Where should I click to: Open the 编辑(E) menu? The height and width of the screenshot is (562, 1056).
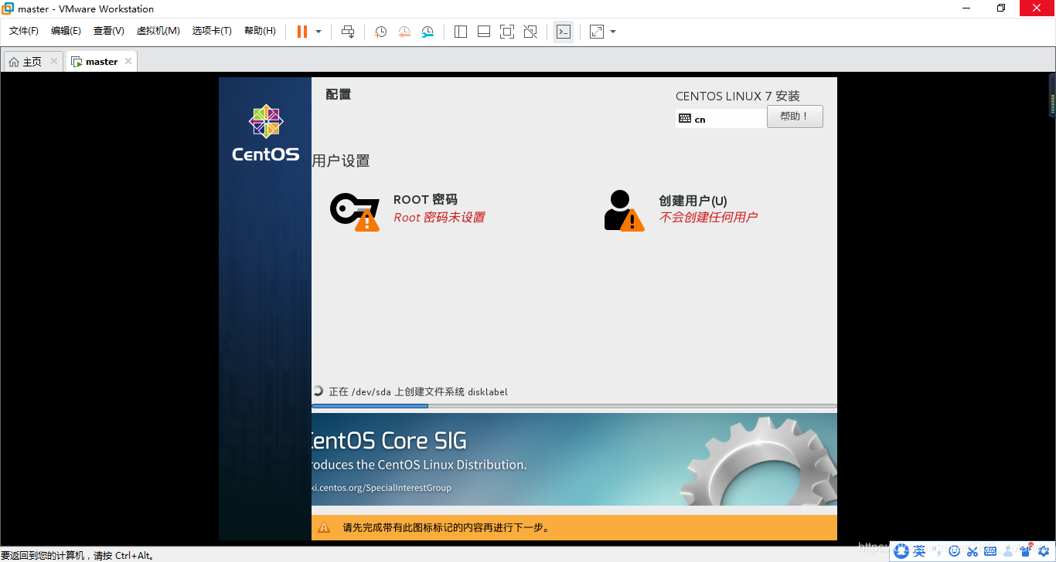tap(66, 31)
